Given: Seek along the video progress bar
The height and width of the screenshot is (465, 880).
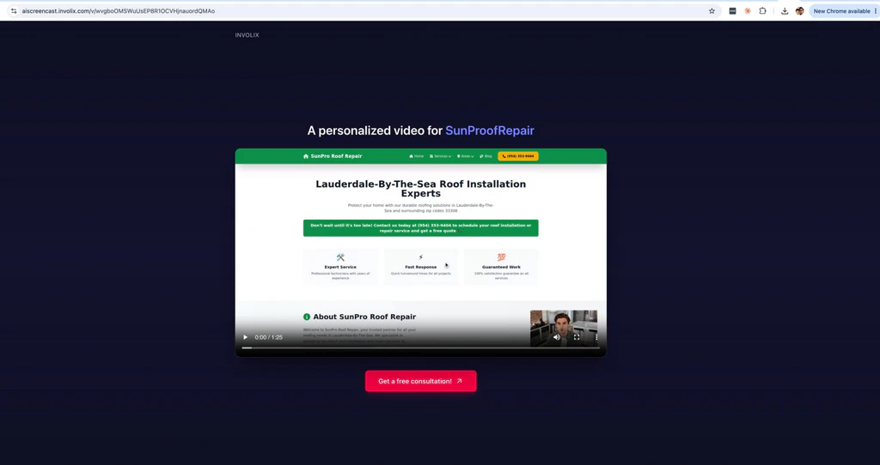Looking at the screenshot, I should tap(420, 348).
